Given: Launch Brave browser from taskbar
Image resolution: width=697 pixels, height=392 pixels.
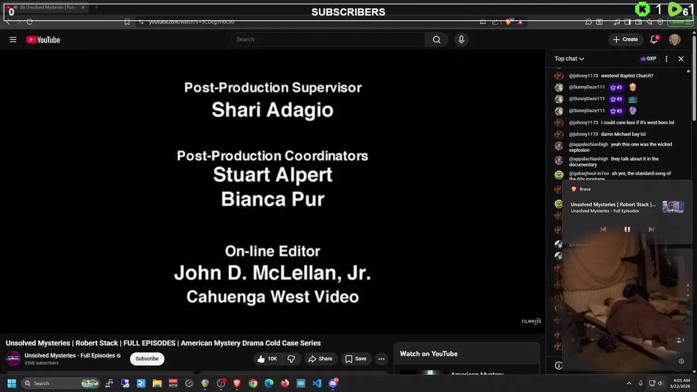Looking at the screenshot, I should 237,383.
